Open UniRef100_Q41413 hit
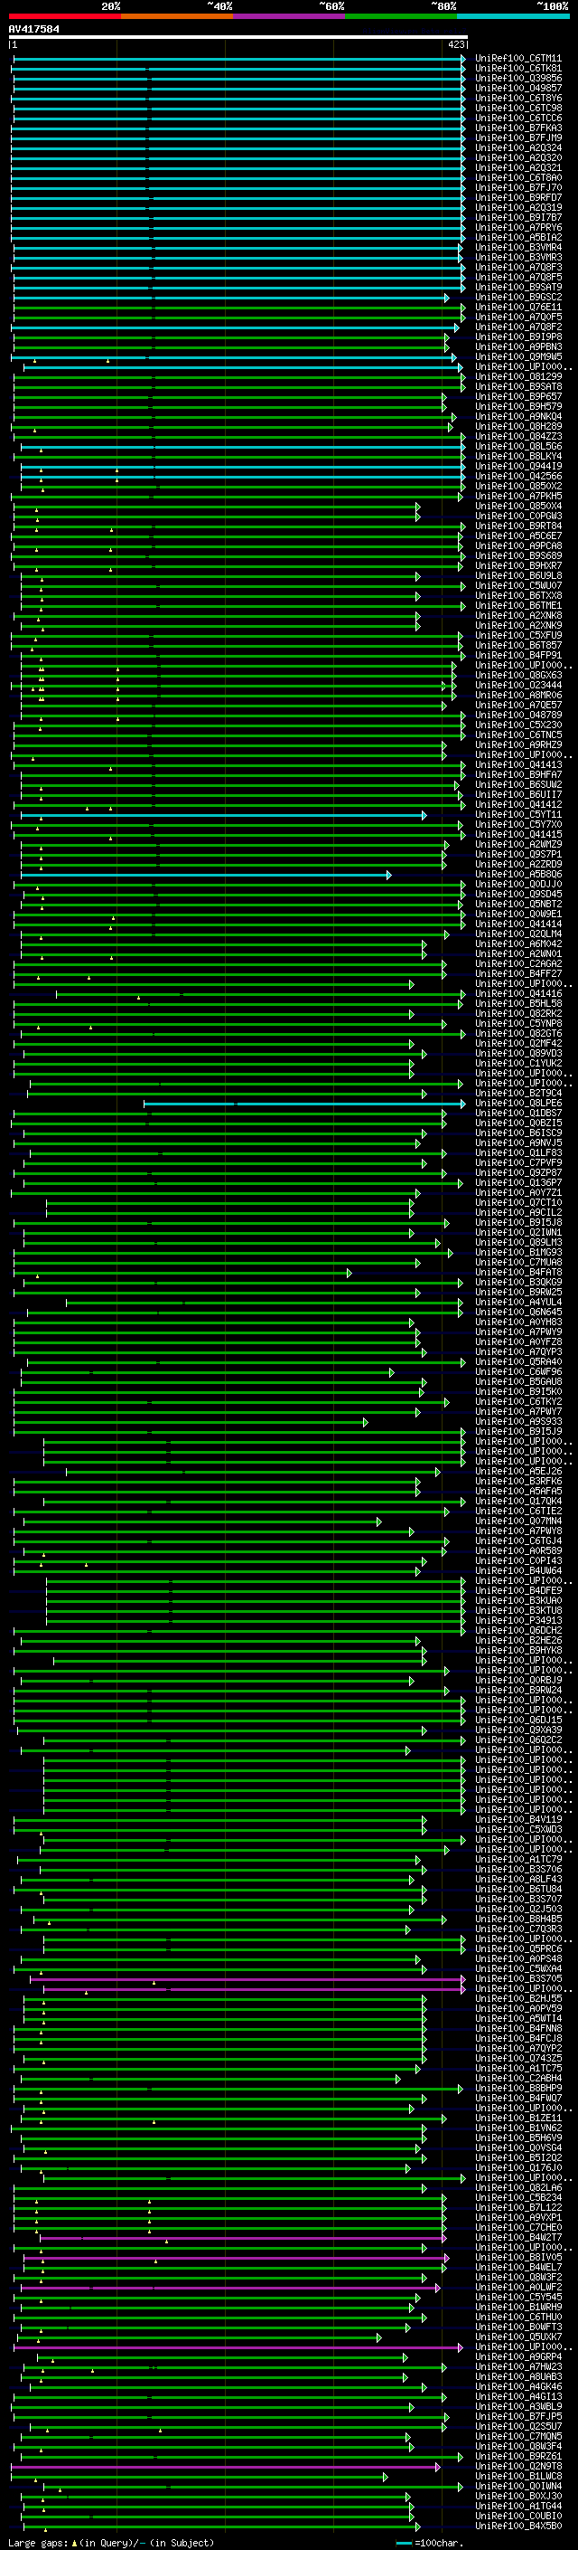The height and width of the screenshot is (2550, 578). click(517, 765)
